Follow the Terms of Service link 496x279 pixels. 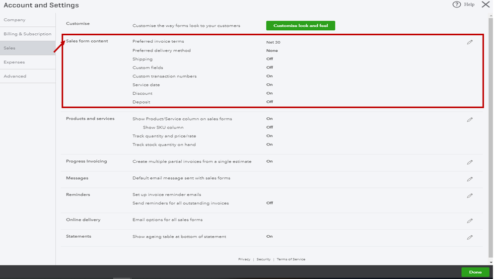[291, 259]
